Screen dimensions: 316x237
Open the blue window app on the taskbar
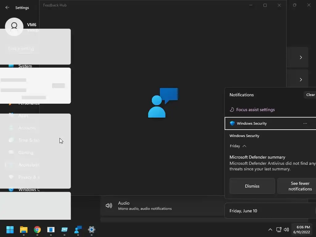51,230
